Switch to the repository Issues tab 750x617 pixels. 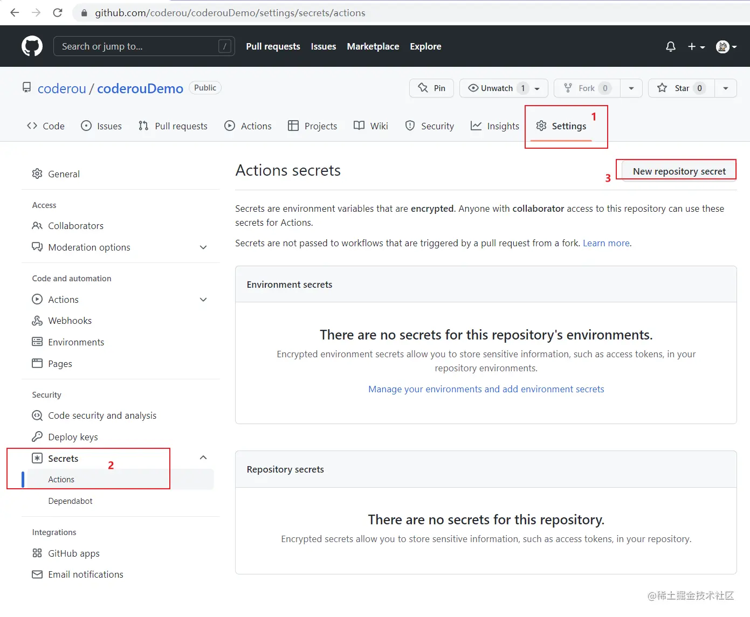point(101,126)
